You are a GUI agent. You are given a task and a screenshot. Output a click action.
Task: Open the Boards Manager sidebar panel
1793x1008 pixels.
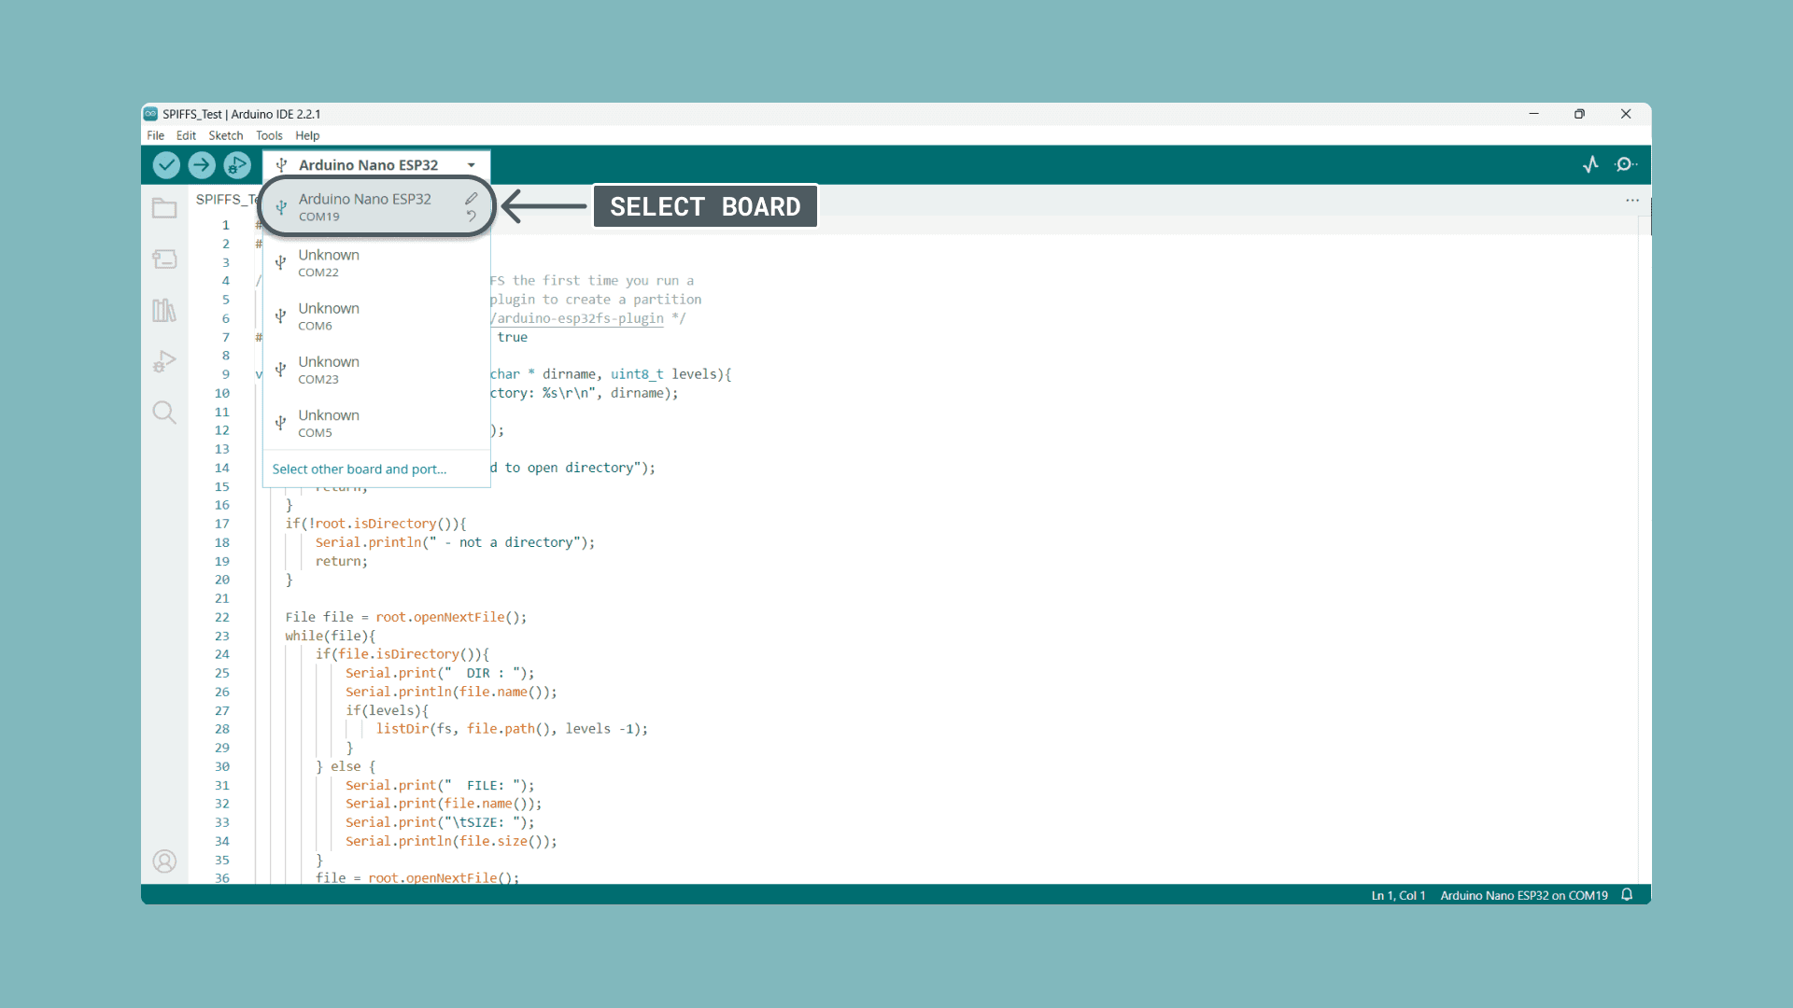pyautogui.click(x=164, y=259)
